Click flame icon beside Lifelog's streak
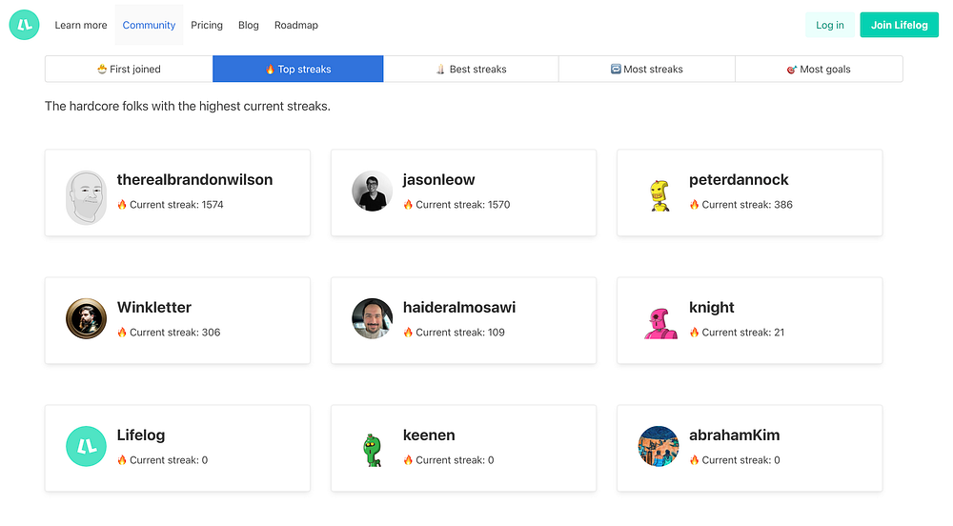 point(122,460)
